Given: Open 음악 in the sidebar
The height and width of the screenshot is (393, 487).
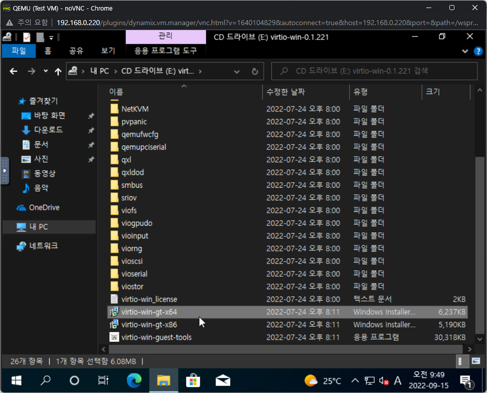Looking at the screenshot, I should 41,188.
